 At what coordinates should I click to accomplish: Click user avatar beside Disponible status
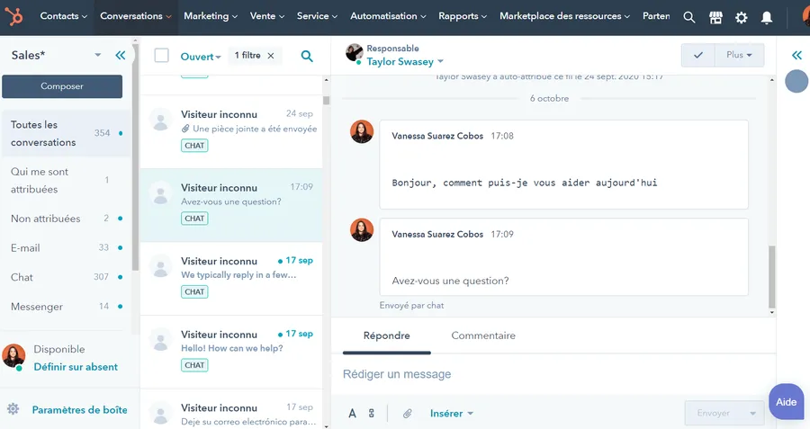point(13,356)
